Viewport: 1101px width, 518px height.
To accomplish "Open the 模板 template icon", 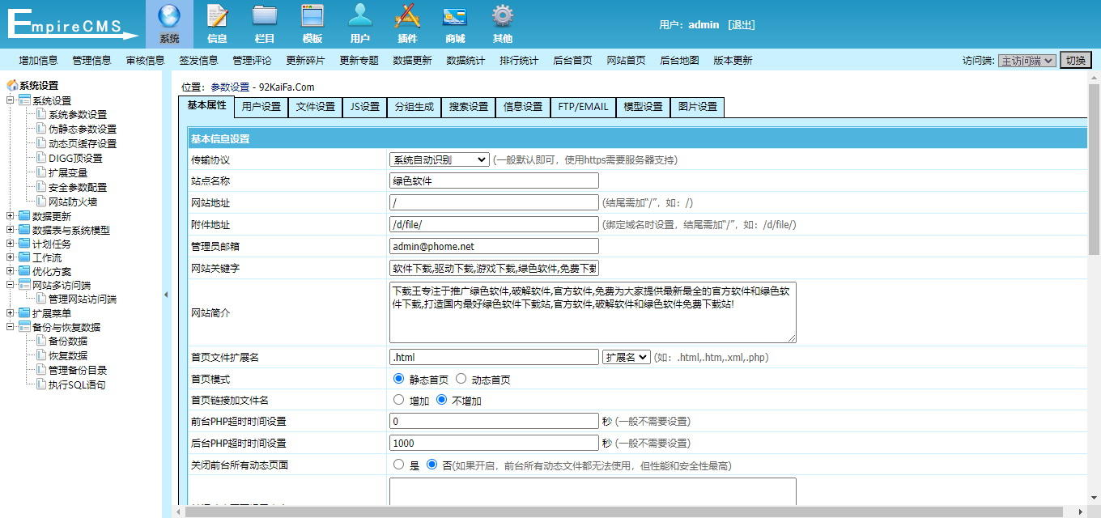I will [x=312, y=16].
